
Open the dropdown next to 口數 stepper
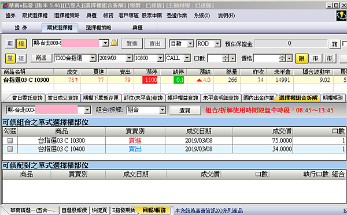232,58
